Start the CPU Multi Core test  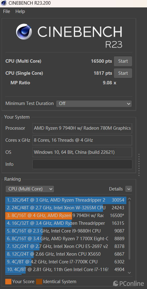pyautogui.click(x=123, y=61)
